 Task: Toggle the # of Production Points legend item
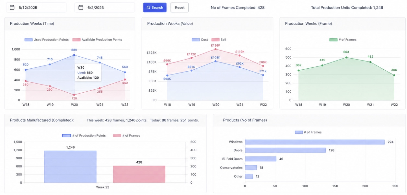pyautogui.click(x=84, y=135)
